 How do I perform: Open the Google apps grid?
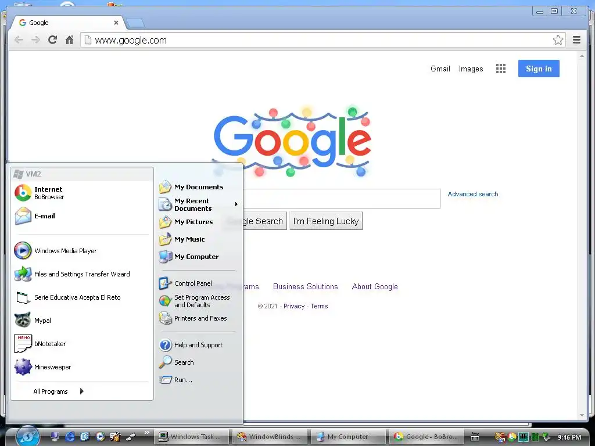point(500,69)
